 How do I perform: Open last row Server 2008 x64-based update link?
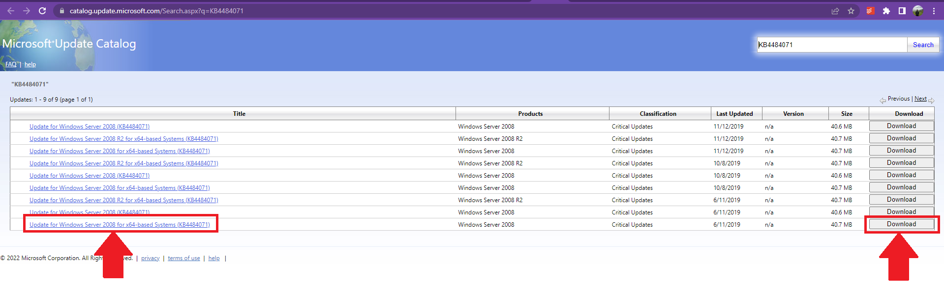click(120, 225)
